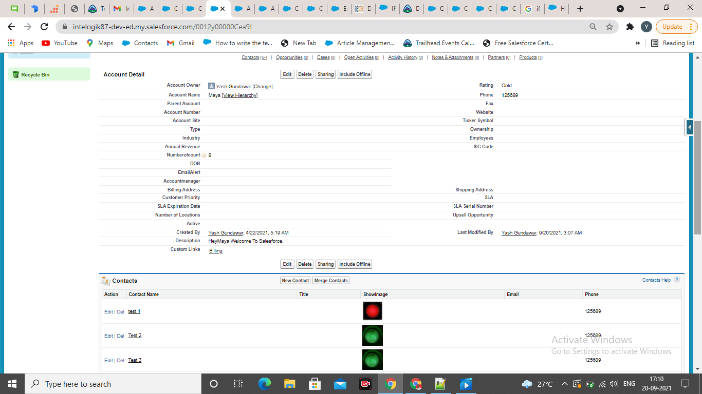
Task: Open the test 1 contact name
Action: pyautogui.click(x=134, y=311)
